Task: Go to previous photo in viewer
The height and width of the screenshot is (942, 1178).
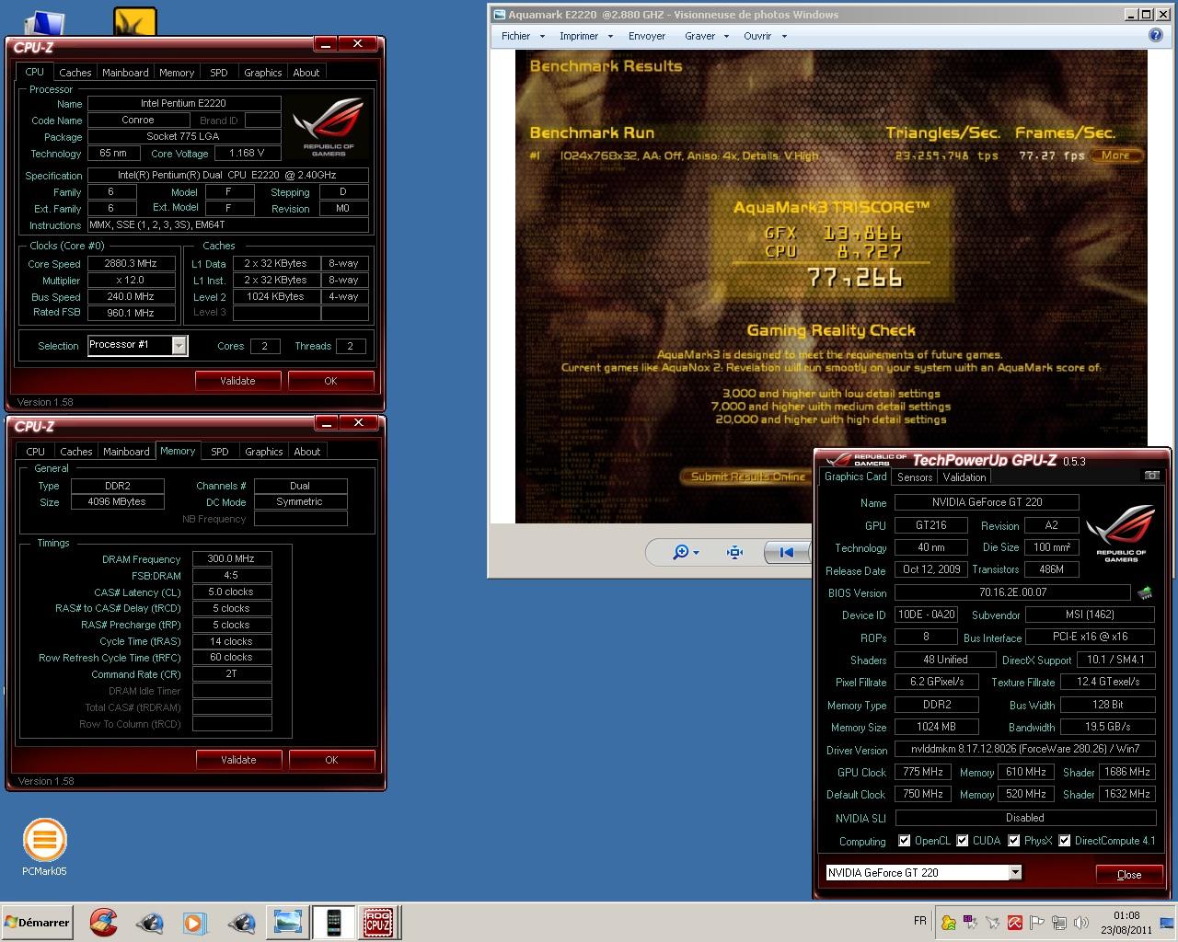Action: click(x=786, y=552)
